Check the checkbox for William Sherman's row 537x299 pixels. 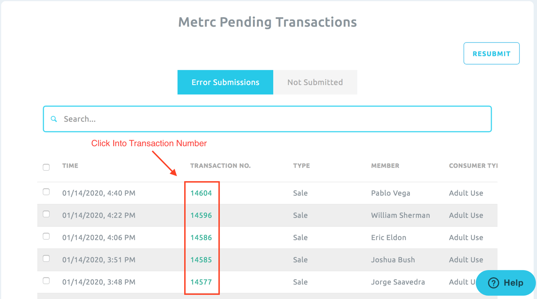(x=46, y=214)
